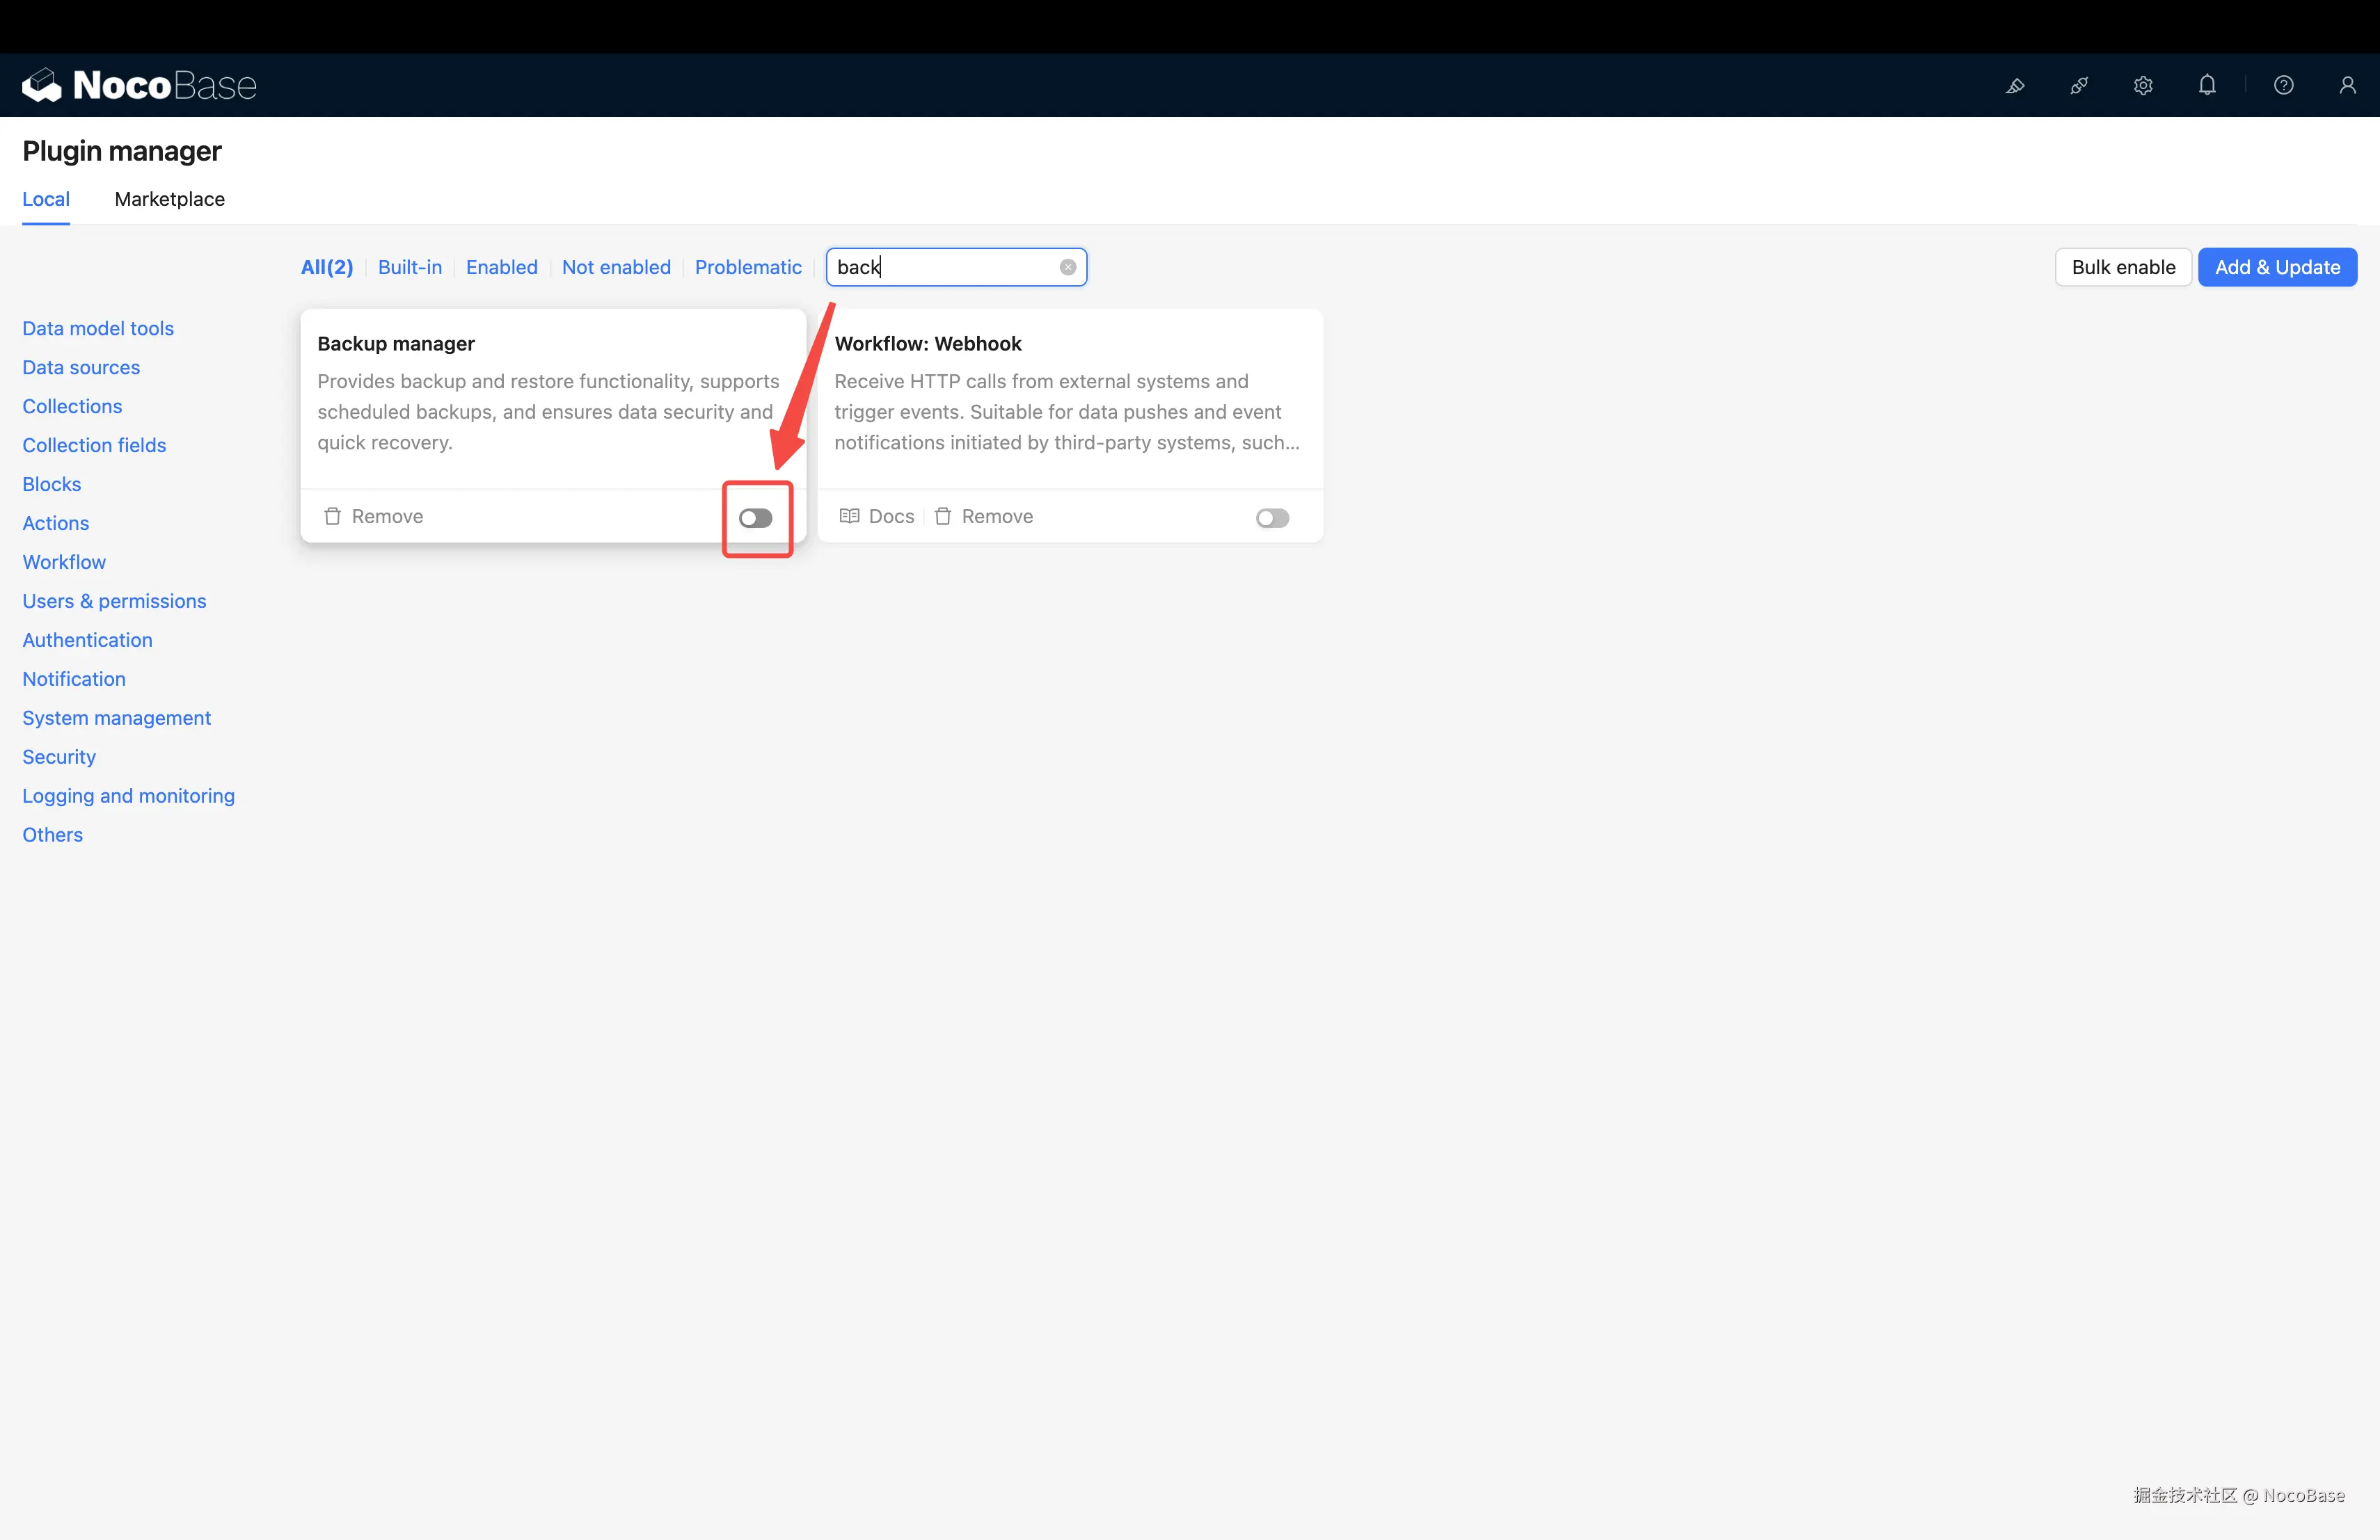The width and height of the screenshot is (2380, 1540).
Task: Open the plugin manager rocket icon
Action: coord(2078,86)
